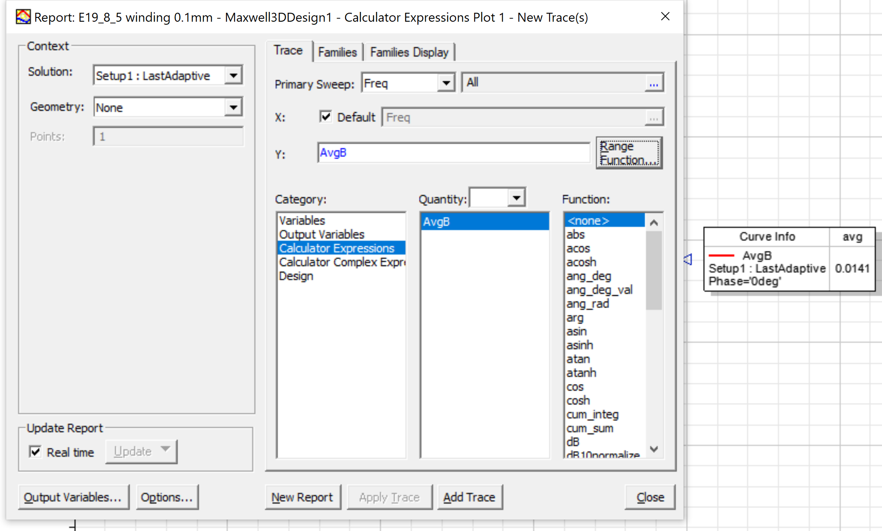Viewport: 882px width, 531px height.
Task: Open the Quantity filter dropdown
Action: click(516, 198)
